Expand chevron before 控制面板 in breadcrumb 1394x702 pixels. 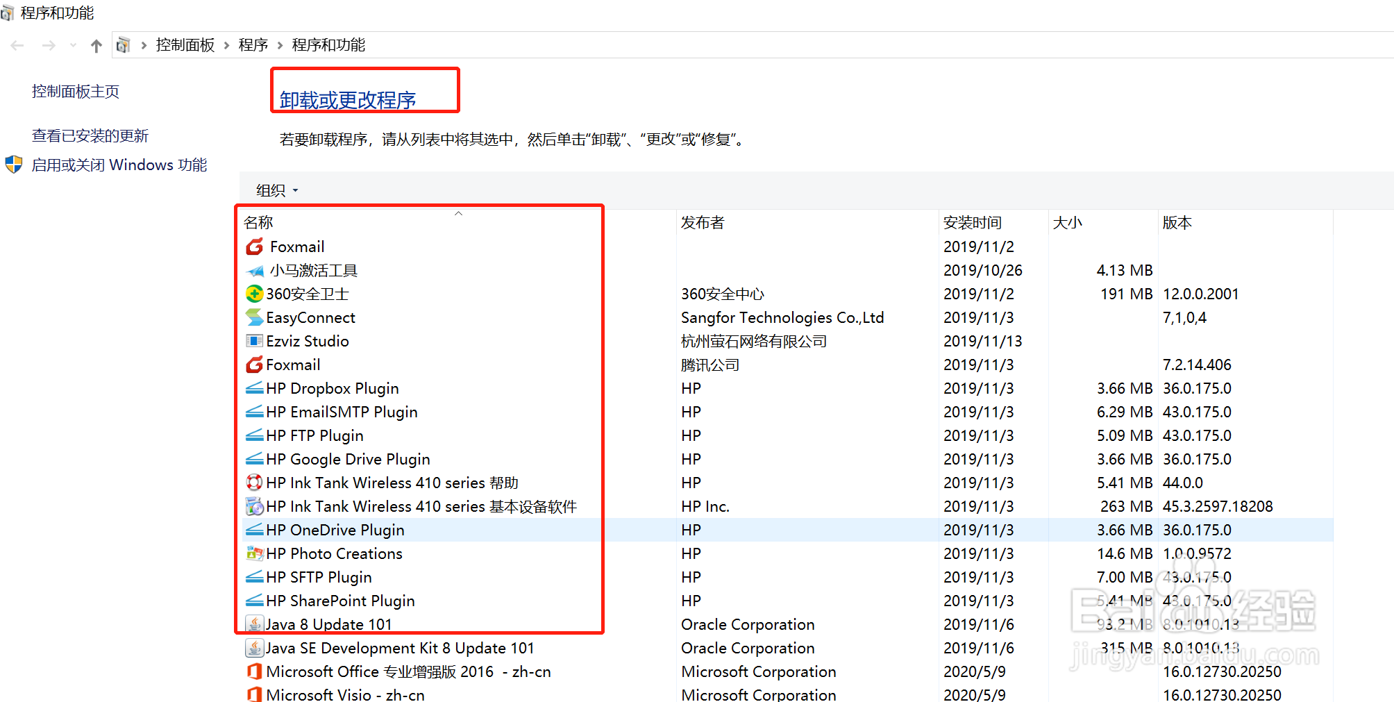(x=144, y=45)
